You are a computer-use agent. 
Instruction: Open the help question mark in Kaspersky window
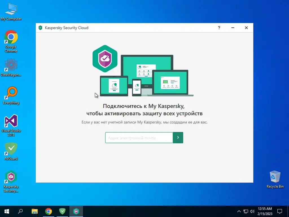[219, 28]
